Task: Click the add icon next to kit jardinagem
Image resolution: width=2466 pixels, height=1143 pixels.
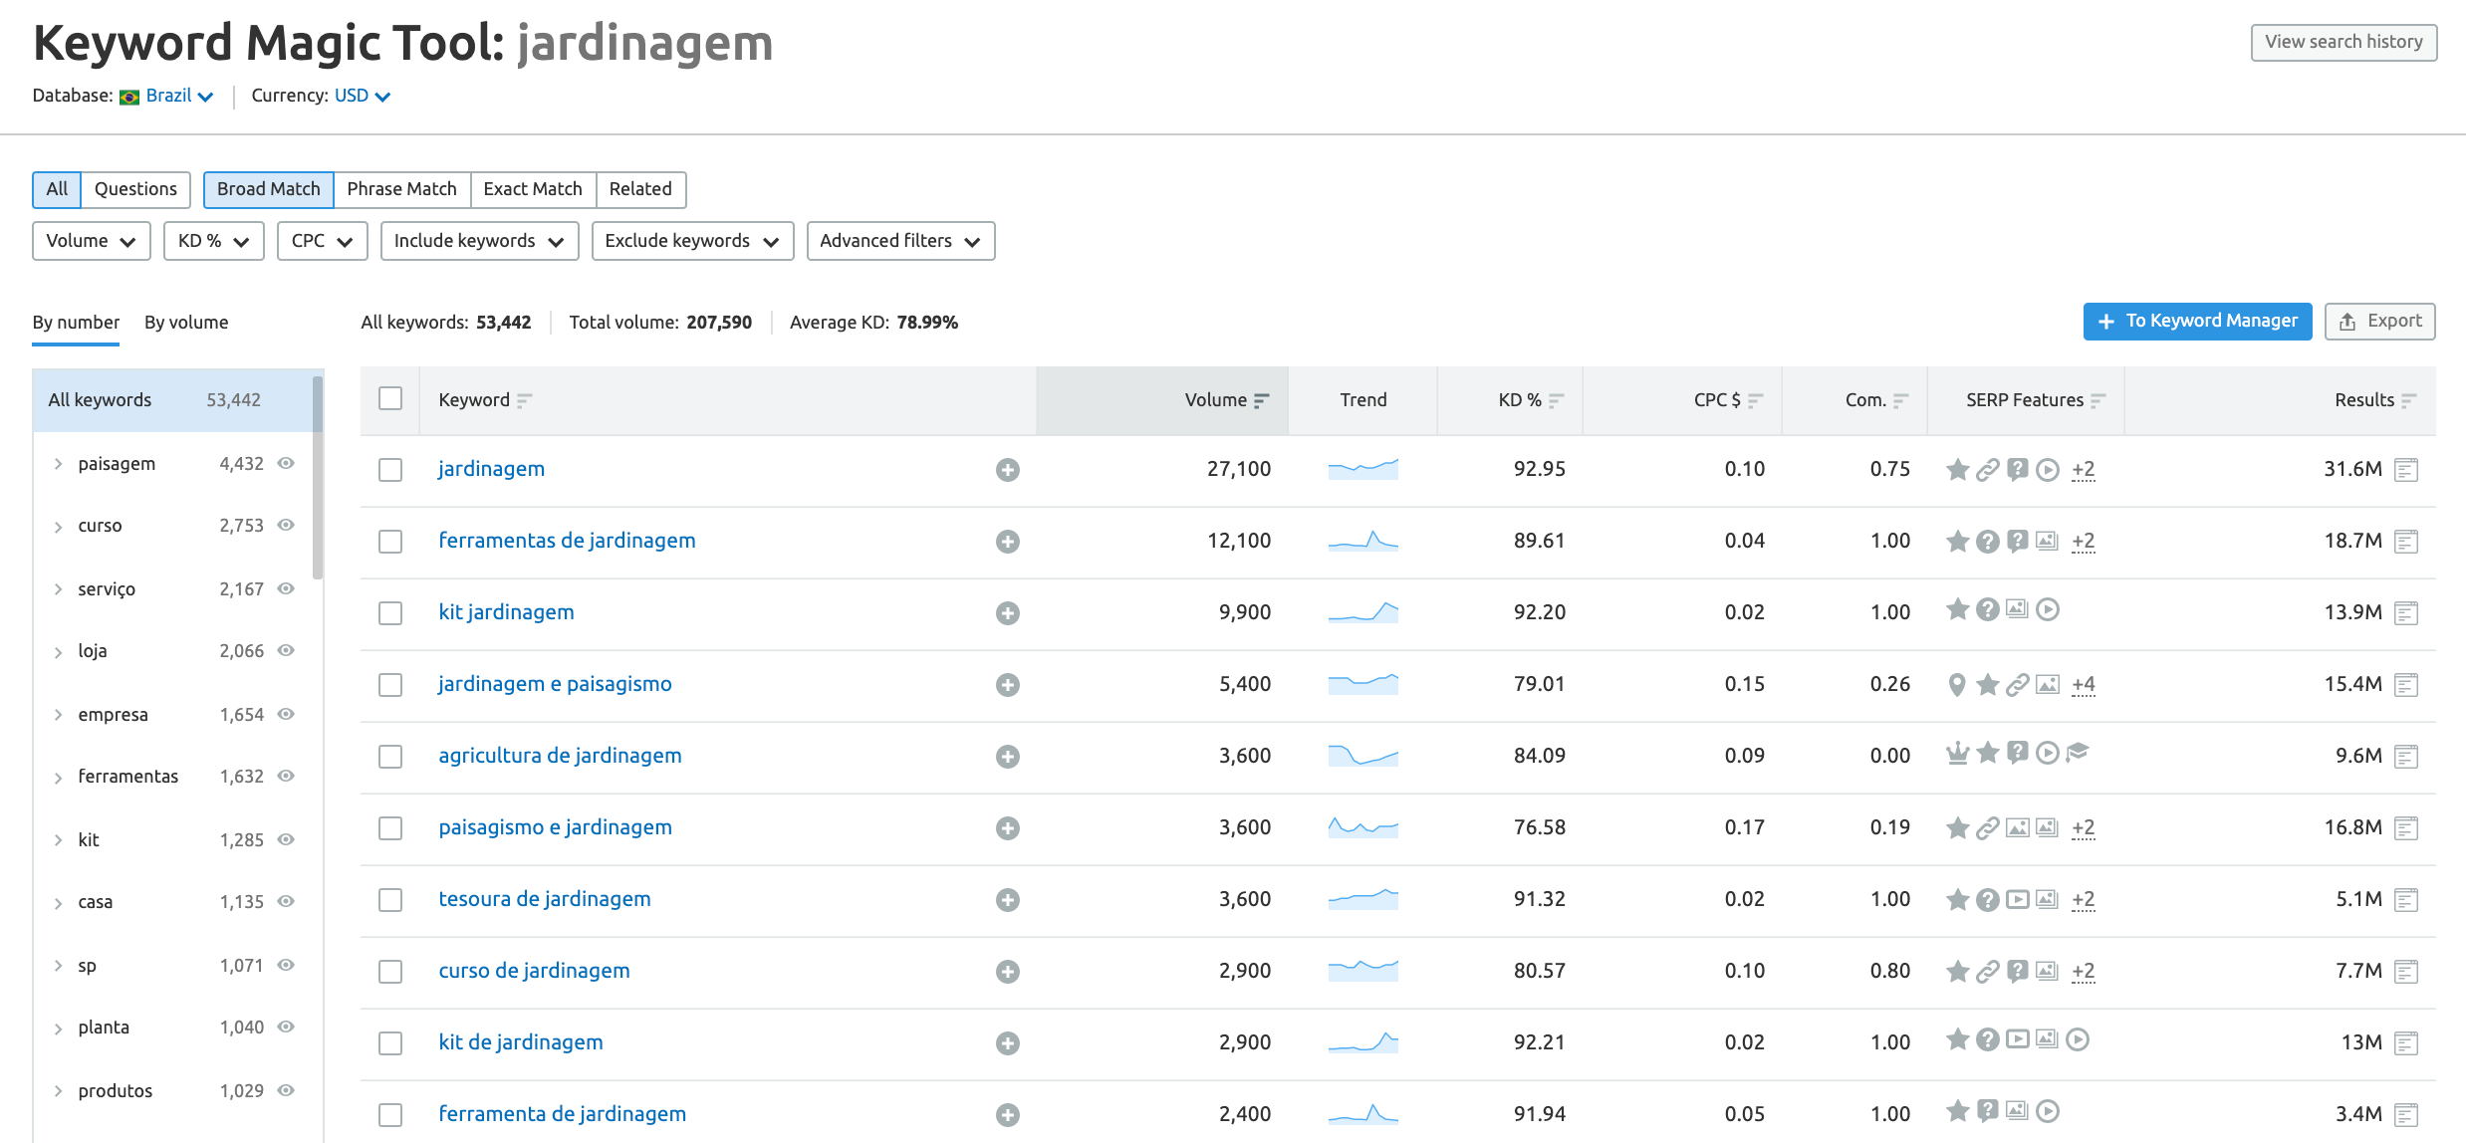Action: click(x=1007, y=611)
